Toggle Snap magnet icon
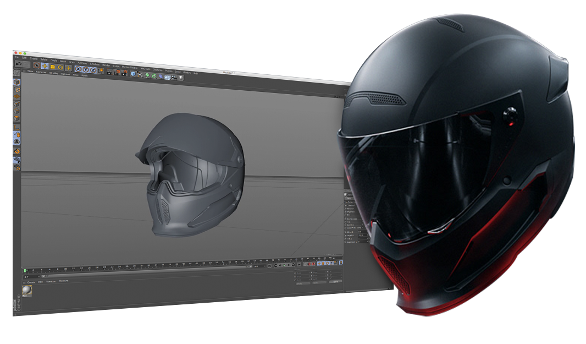The image size is (586, 344). pyautogui.click(x=17, y=151)
